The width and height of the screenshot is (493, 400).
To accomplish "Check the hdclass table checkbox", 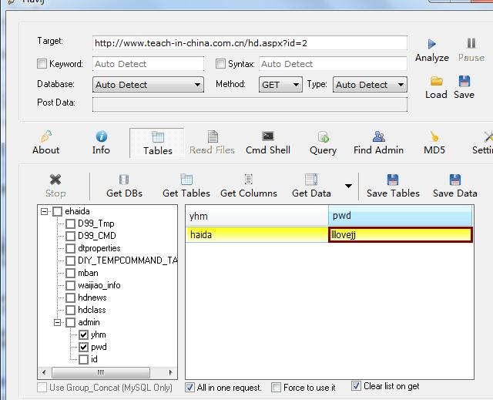I will [70, 310].
